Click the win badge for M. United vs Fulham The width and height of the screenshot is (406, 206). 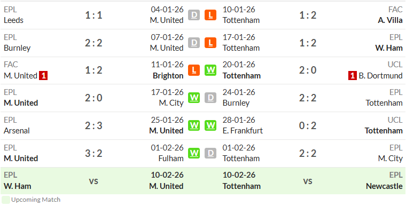(194, 153)
